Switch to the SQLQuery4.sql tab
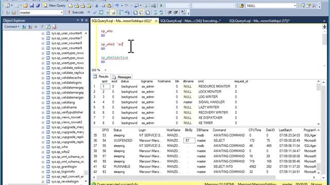Screen dimensions: 330x185 tap(259, 21)
